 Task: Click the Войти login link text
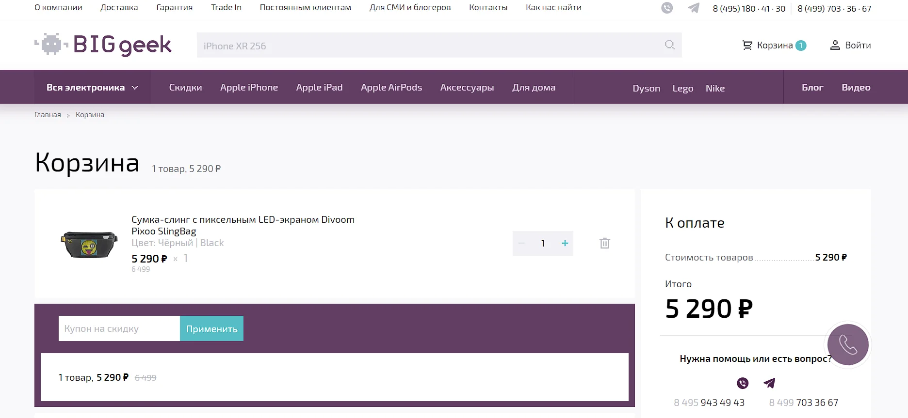coord(858,45)
